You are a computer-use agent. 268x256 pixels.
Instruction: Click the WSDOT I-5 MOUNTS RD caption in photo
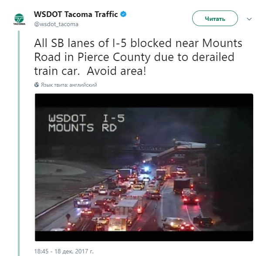86,123
